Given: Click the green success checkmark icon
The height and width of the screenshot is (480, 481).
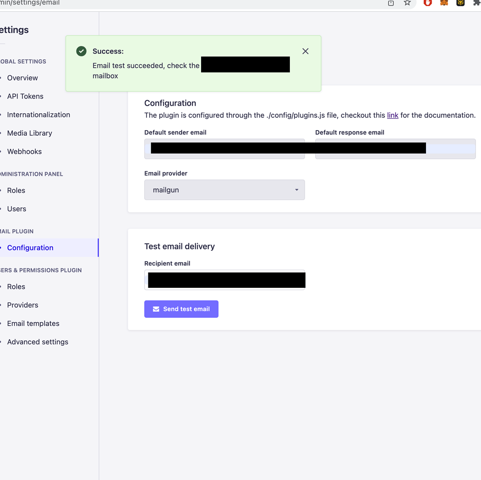Looking at the screenshot, I should 81,51.
